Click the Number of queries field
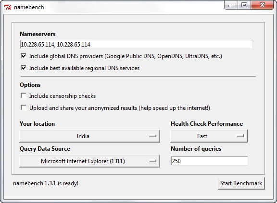The height and width of the screenshot is (203, 277). click(209, 161)
